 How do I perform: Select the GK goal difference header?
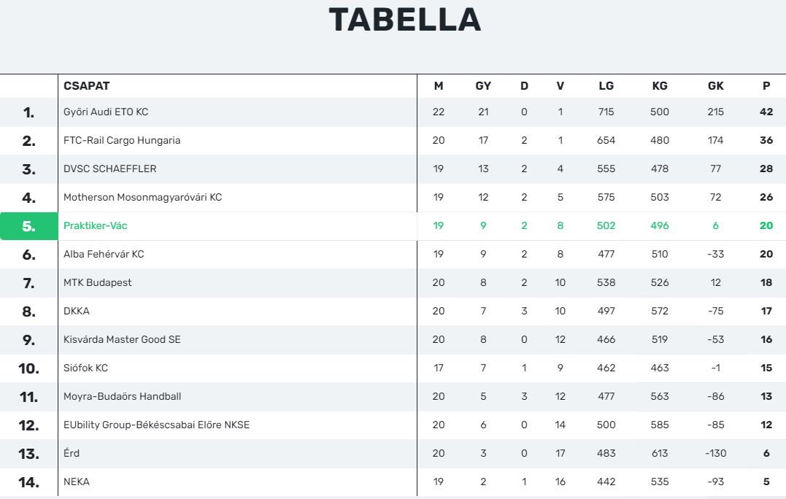point(715,85)
